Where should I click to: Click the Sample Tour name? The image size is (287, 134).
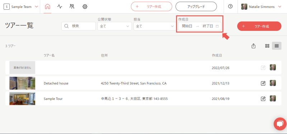[53, 99]
